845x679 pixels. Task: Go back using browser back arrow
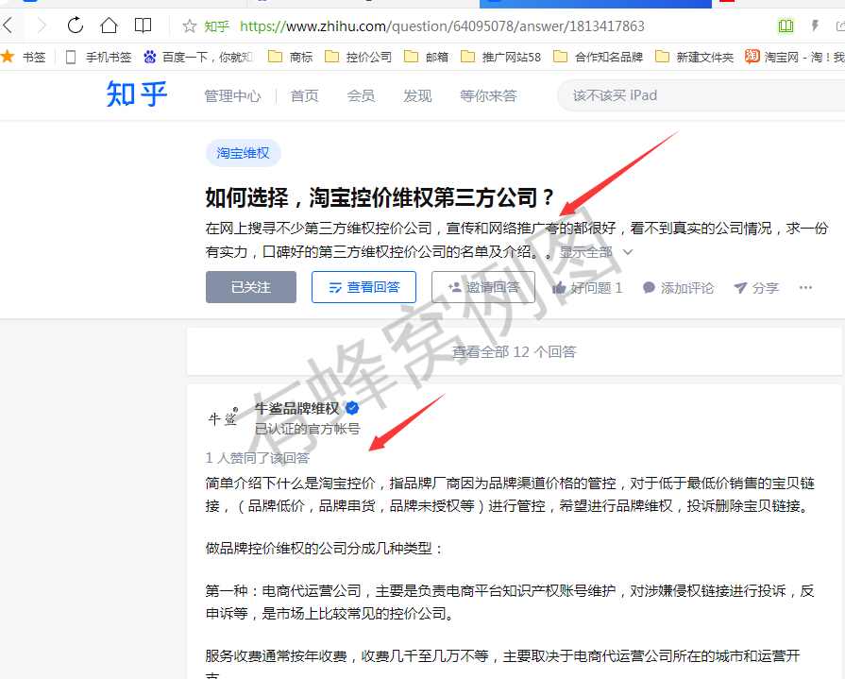(8, 25)
